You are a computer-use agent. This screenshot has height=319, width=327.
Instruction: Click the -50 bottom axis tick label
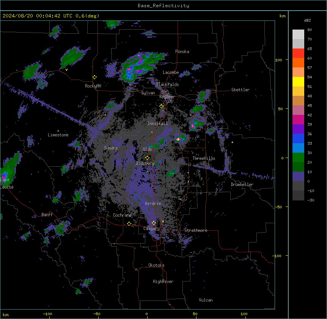97,314
